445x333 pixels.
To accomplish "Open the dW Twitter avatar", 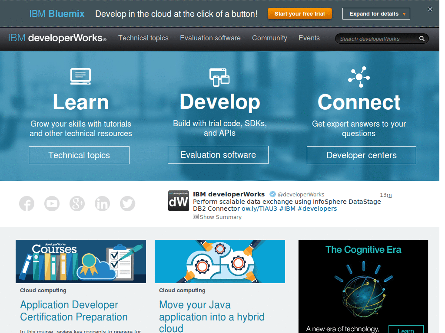I will [x=179, y=201].
